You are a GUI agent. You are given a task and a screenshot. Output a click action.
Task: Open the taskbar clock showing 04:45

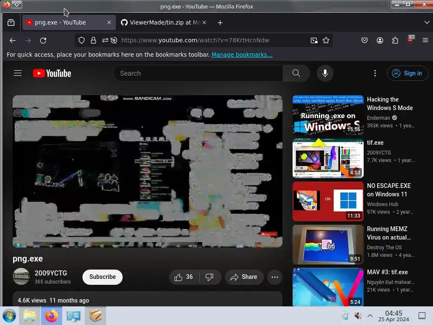click(x=394, y=316)
